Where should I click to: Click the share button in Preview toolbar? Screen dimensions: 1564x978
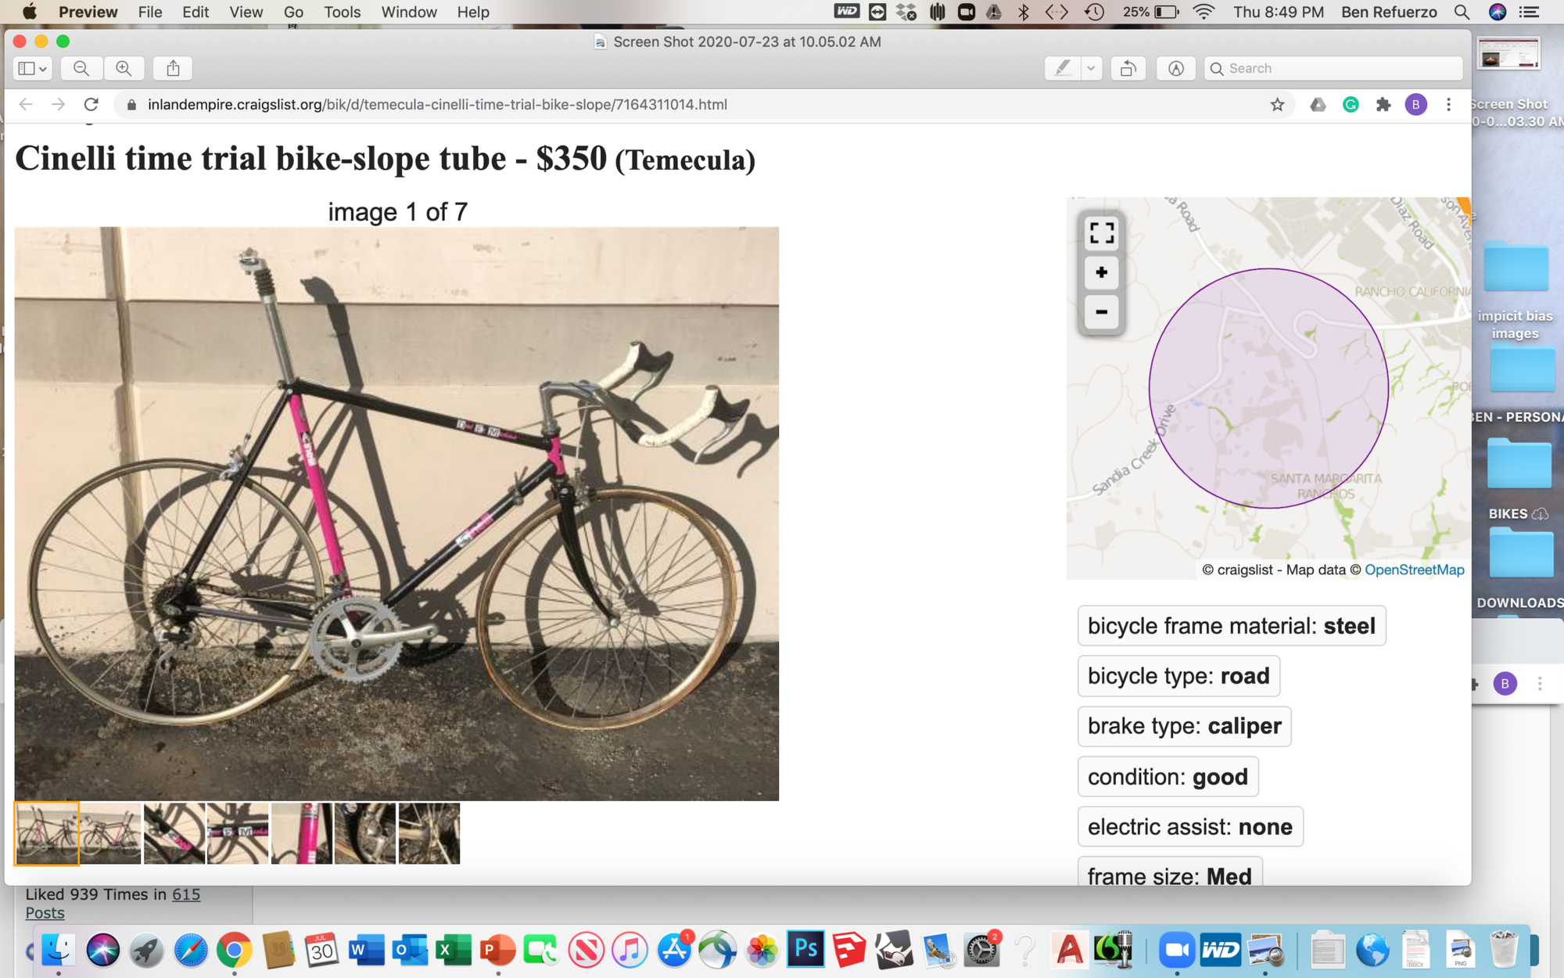(174, 69)
